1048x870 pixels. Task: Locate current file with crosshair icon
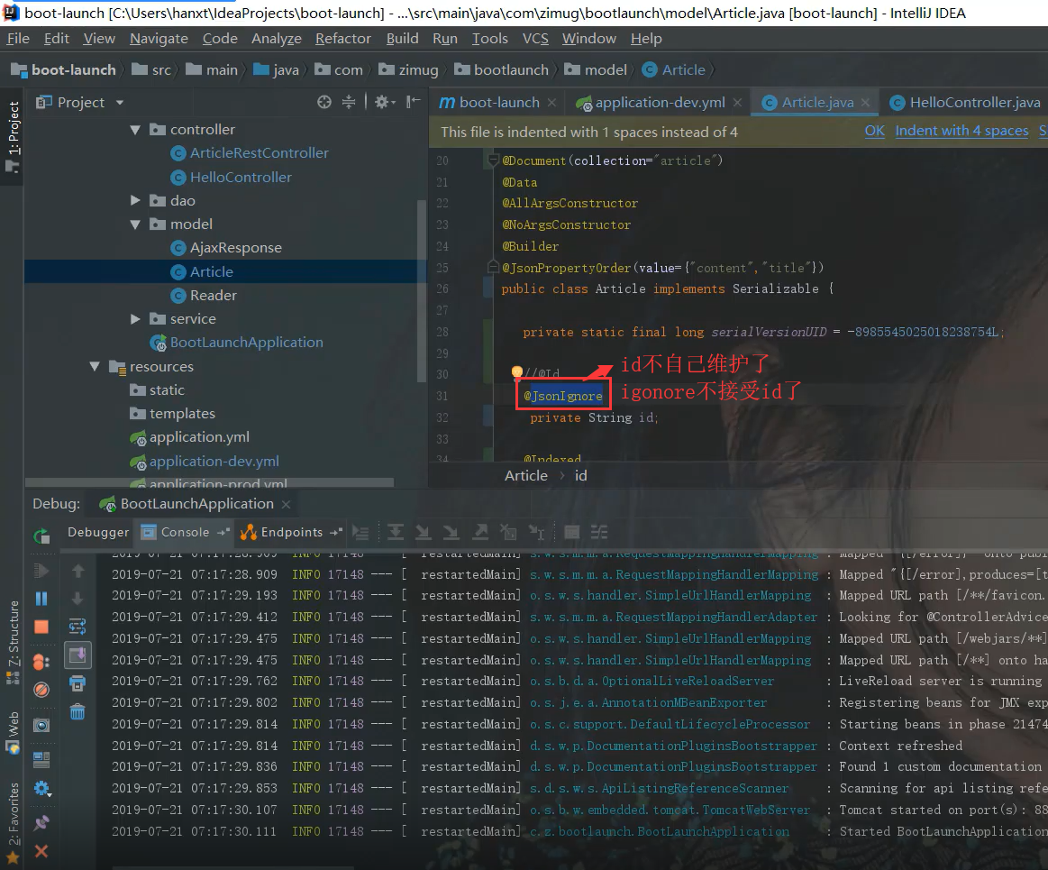tap(324, 102)
